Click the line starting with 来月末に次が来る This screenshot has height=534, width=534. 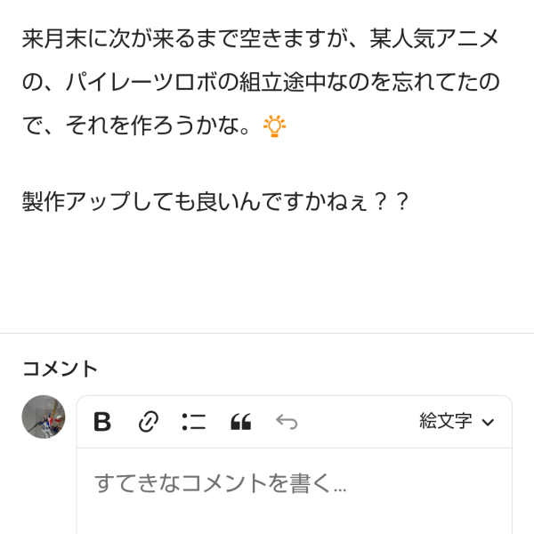[x=178, y=39]
